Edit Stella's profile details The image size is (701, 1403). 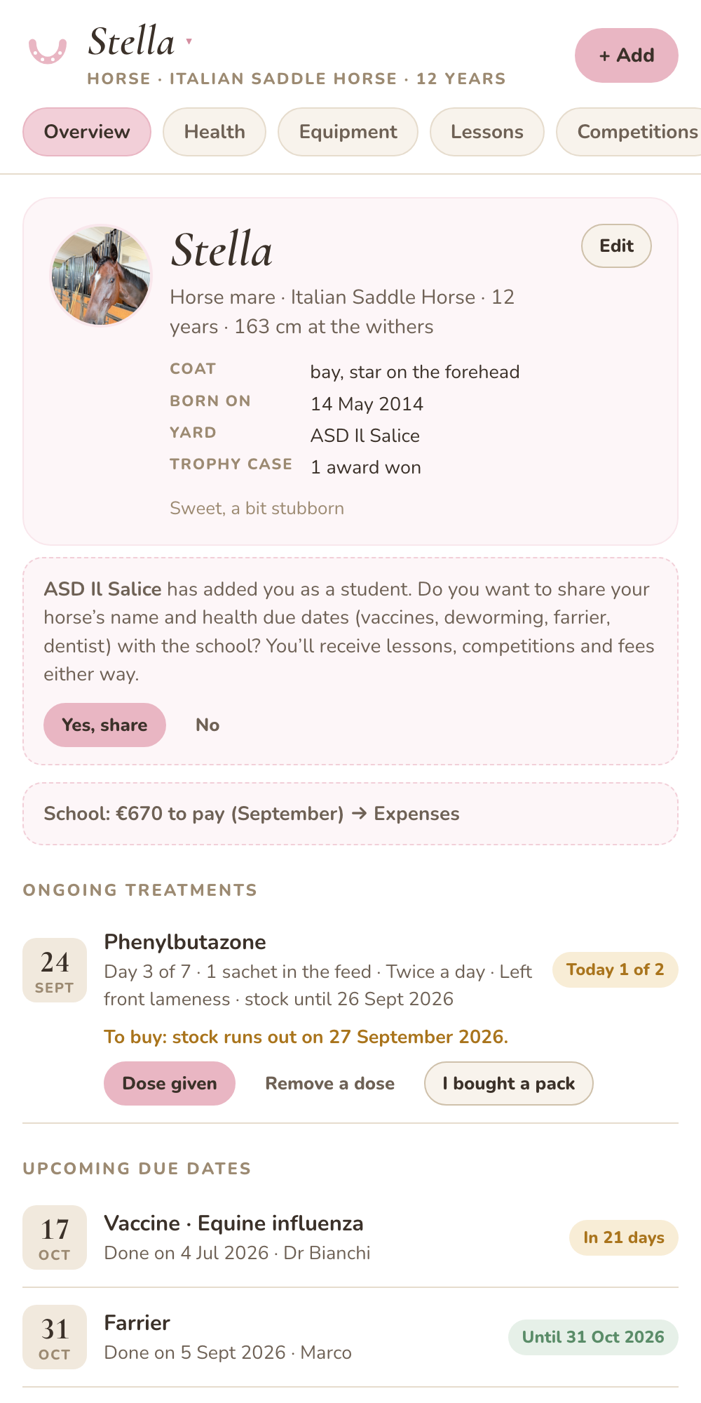click(x=616, y=246)
